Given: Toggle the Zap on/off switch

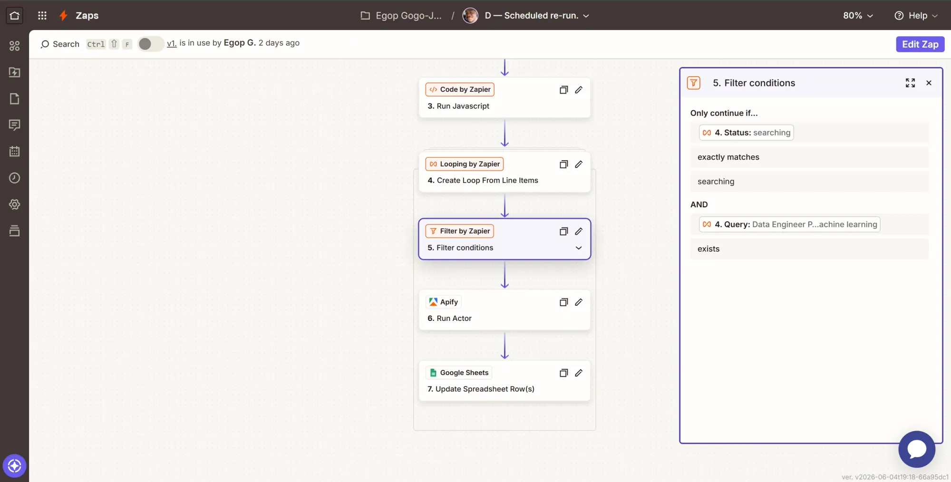Looking at the screenshot, I should click(150, 44).
